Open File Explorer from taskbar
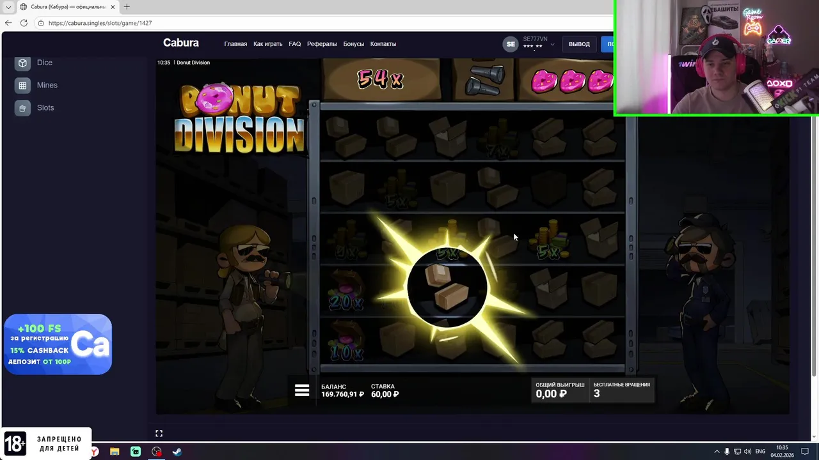This screenshot has width=819, height=460. 115,452
